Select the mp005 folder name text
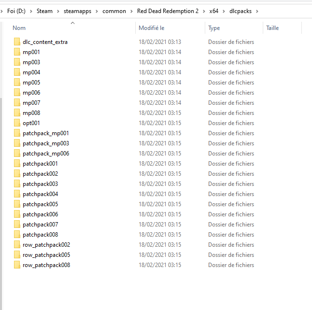The height and width of the screenshot is (310, 312). pos(31,83)
